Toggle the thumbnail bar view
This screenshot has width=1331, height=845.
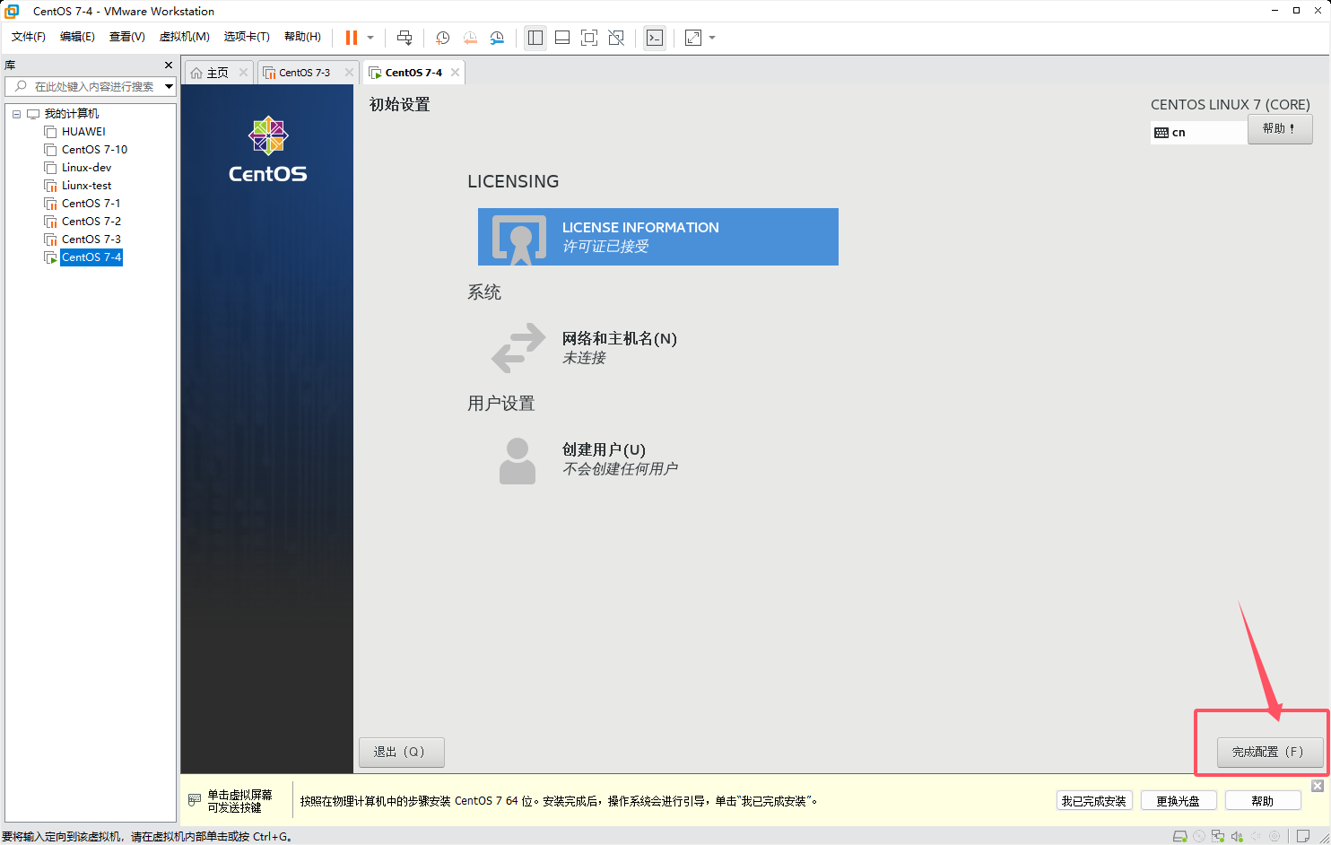tap(562, 38)
